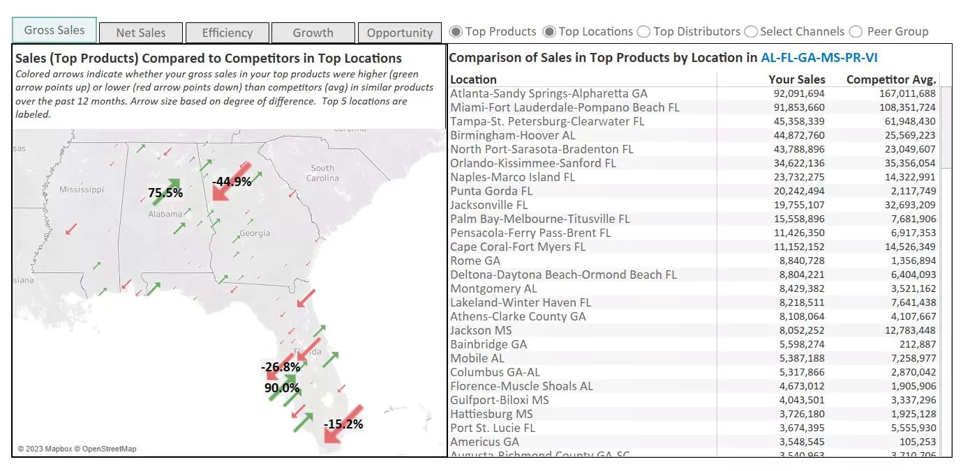Click the Your Sales column header
The width and height of the screenshot is (970, 471).
point(796,79)
